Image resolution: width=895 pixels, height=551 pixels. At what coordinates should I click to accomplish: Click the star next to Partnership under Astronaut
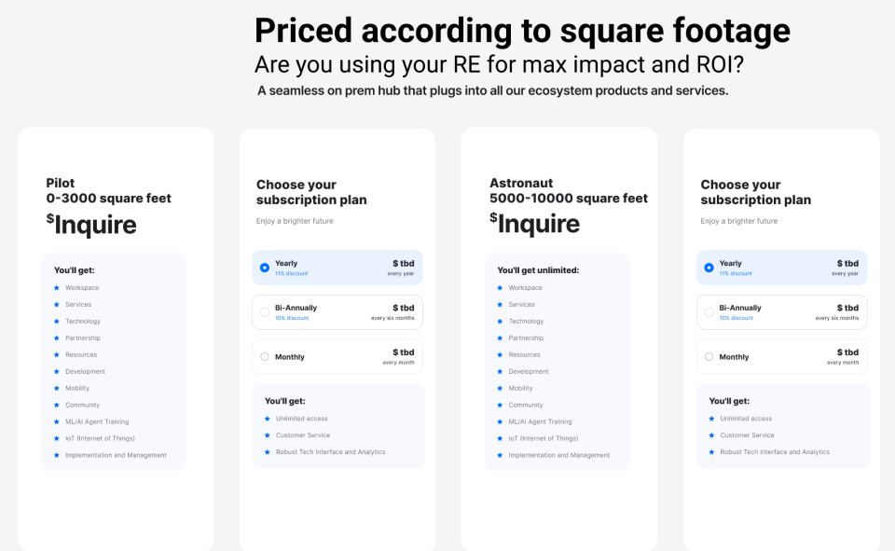[500, 338]
